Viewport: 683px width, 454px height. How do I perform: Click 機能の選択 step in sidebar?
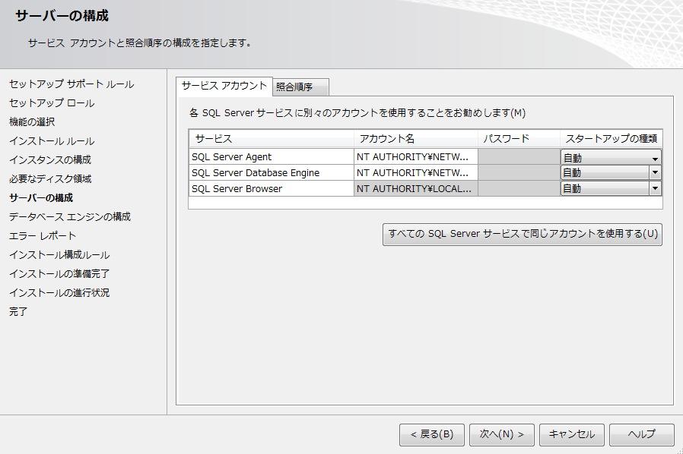(32, 122)
